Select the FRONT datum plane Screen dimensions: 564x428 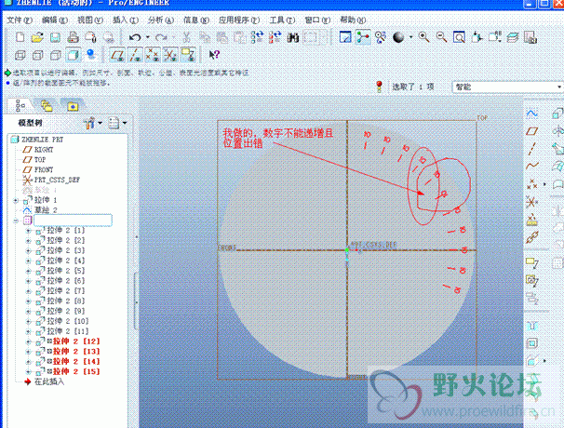click(x=44, y=169)
